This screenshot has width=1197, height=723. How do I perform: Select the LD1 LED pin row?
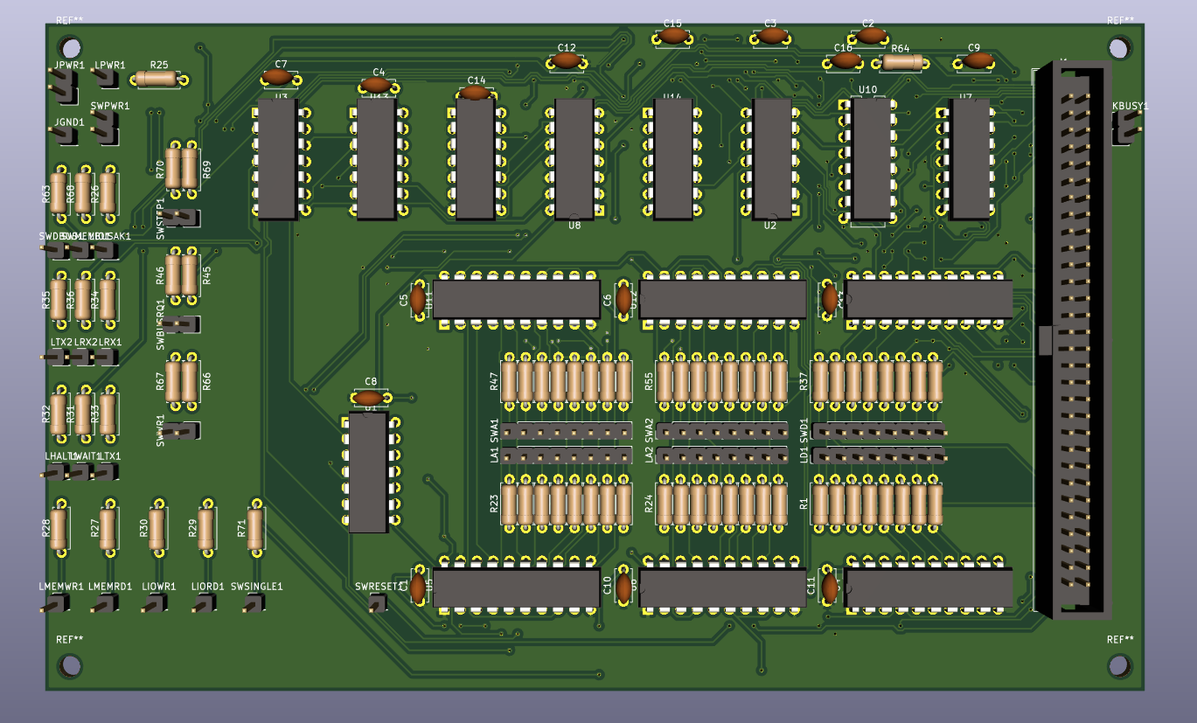[x=878, y=455]
